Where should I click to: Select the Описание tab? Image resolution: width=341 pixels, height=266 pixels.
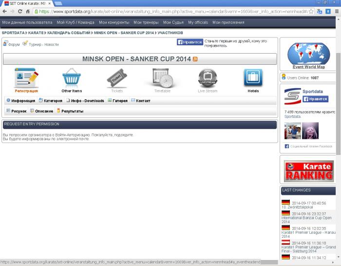point(42,111)
